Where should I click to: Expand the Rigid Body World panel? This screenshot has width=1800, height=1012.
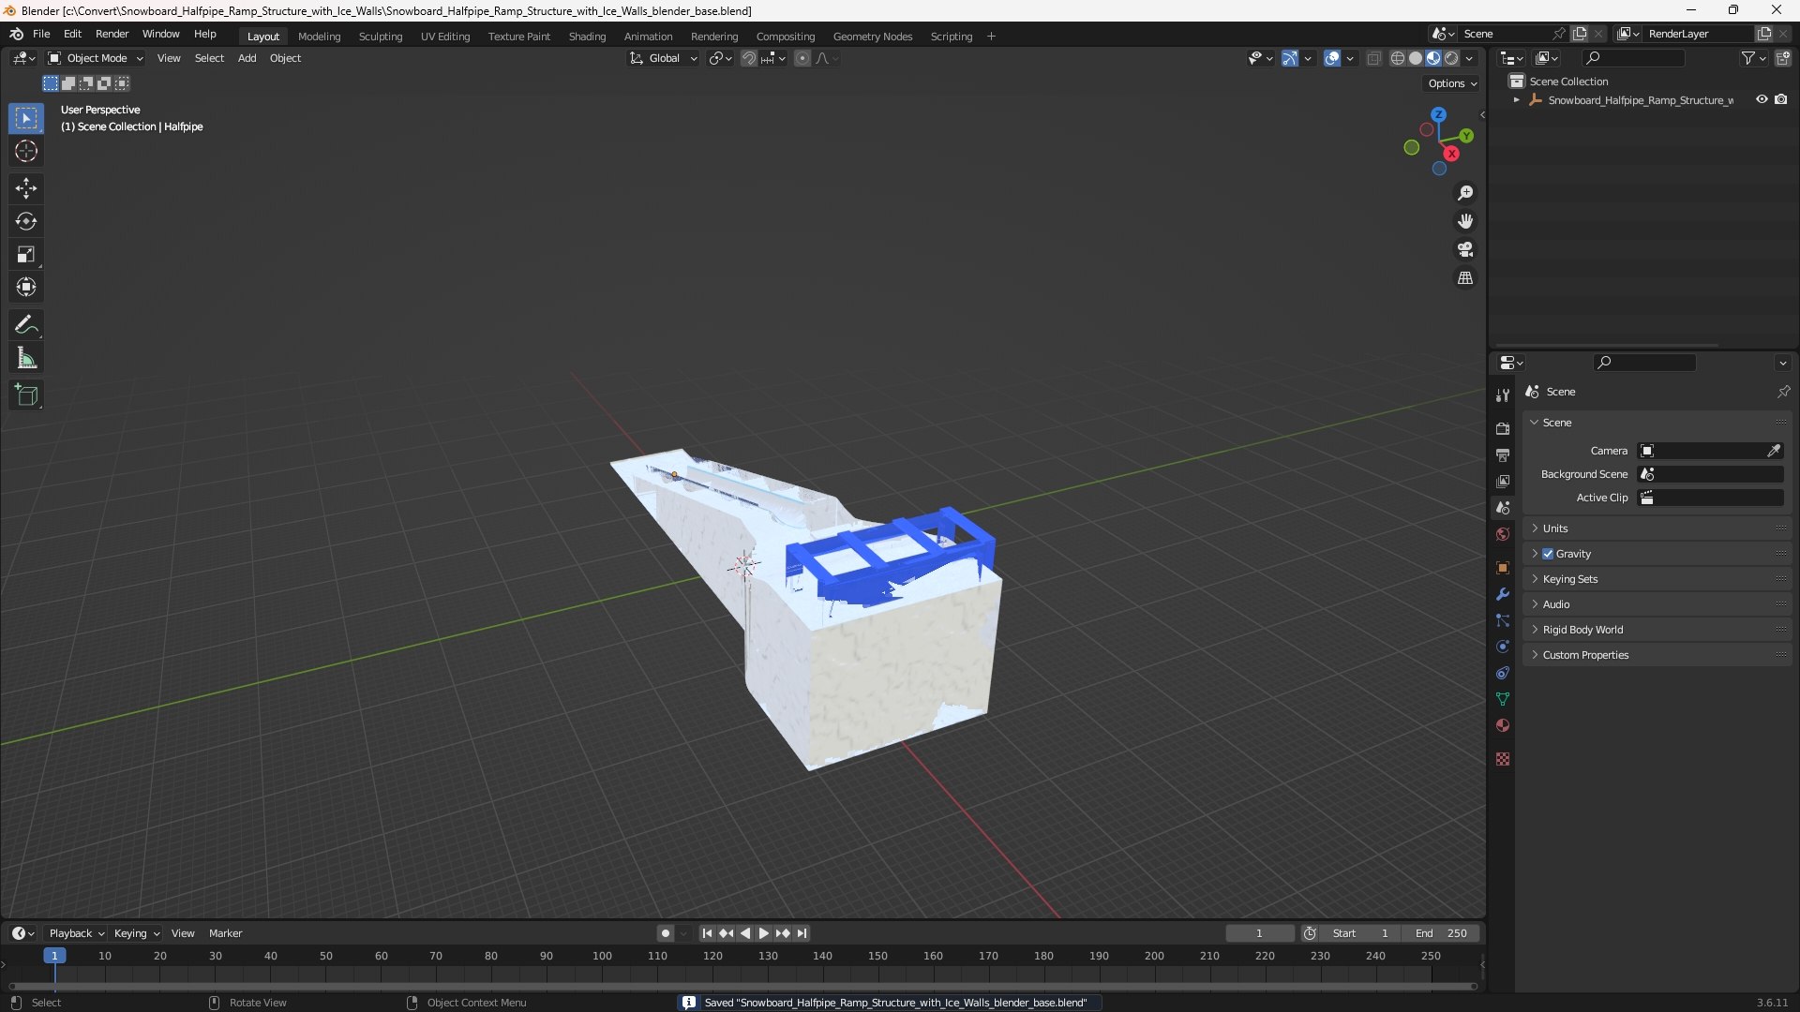click(1657, 630)
